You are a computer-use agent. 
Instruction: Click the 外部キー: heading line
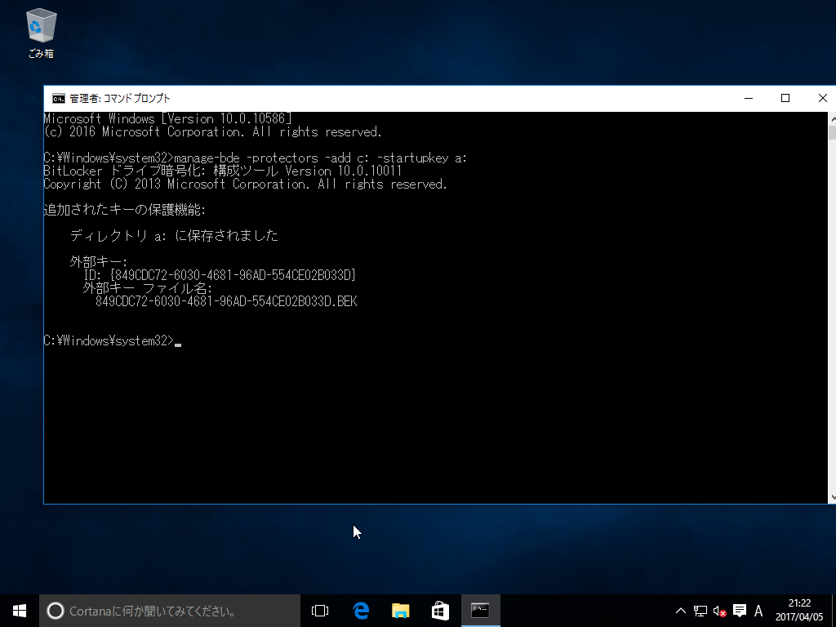coord(99,262)
